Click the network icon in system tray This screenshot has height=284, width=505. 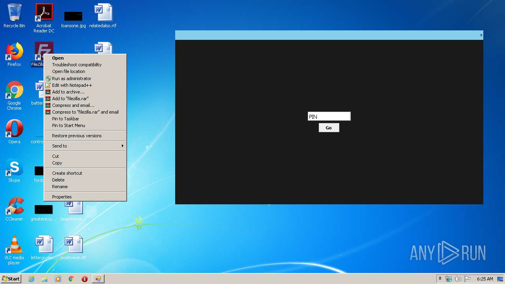click(449, 279)
